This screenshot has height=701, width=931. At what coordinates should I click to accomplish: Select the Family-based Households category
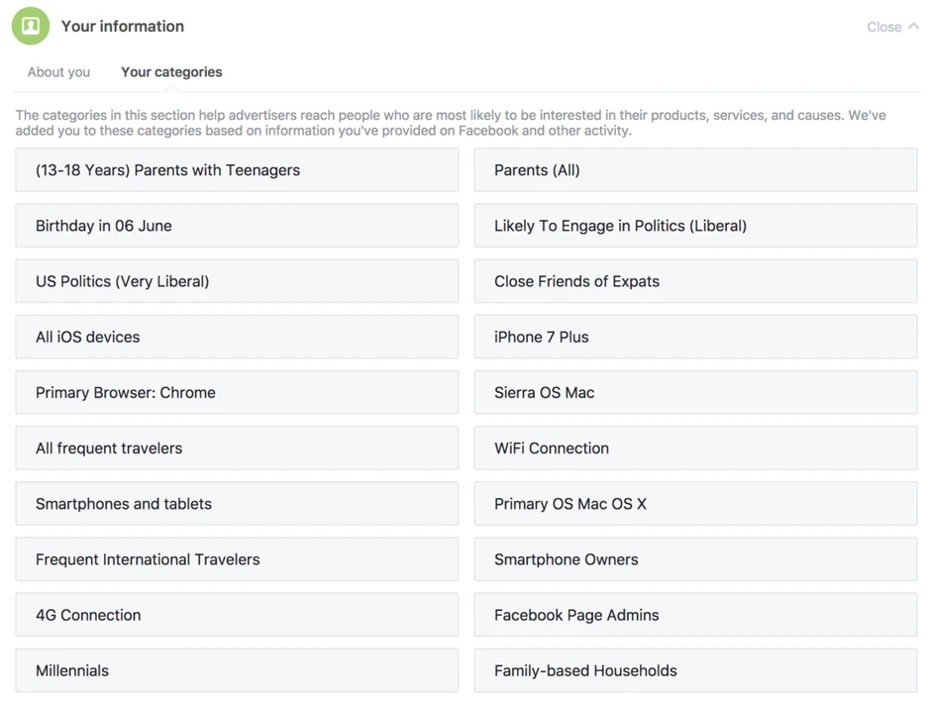pos(695,670)
